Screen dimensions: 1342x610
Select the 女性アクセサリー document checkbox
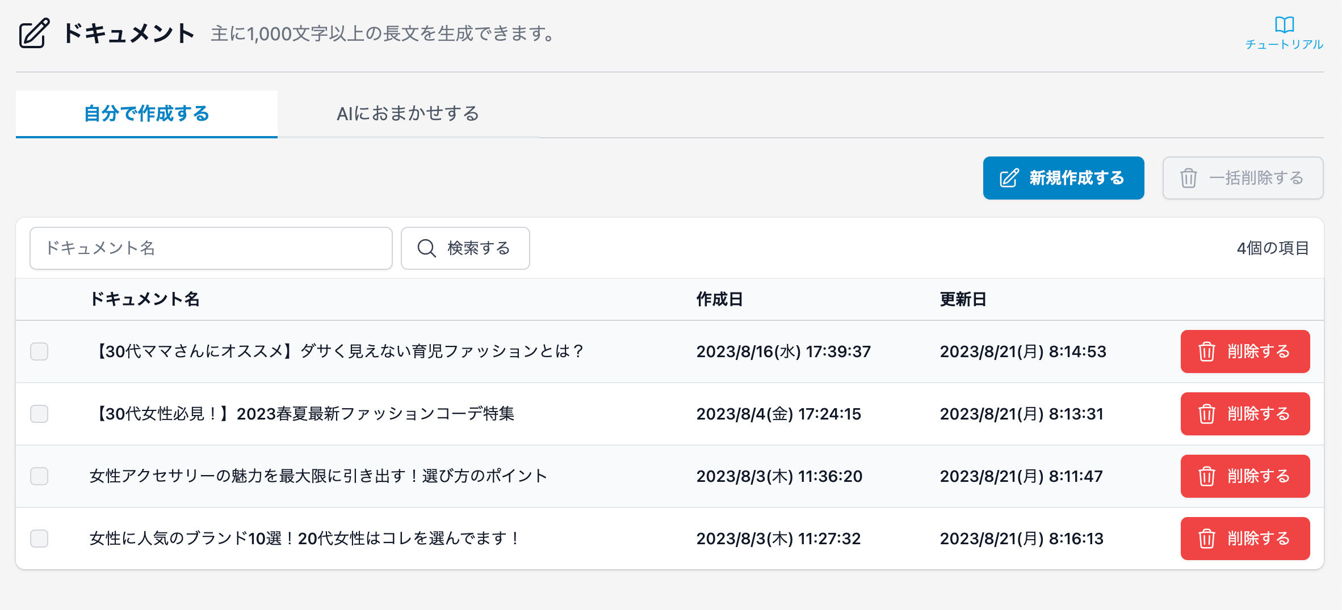point(39,476)
